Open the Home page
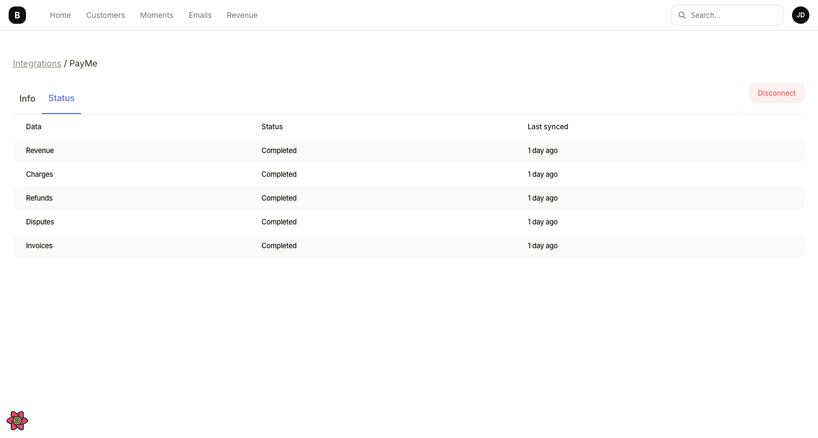 click(x=60, y=15)
